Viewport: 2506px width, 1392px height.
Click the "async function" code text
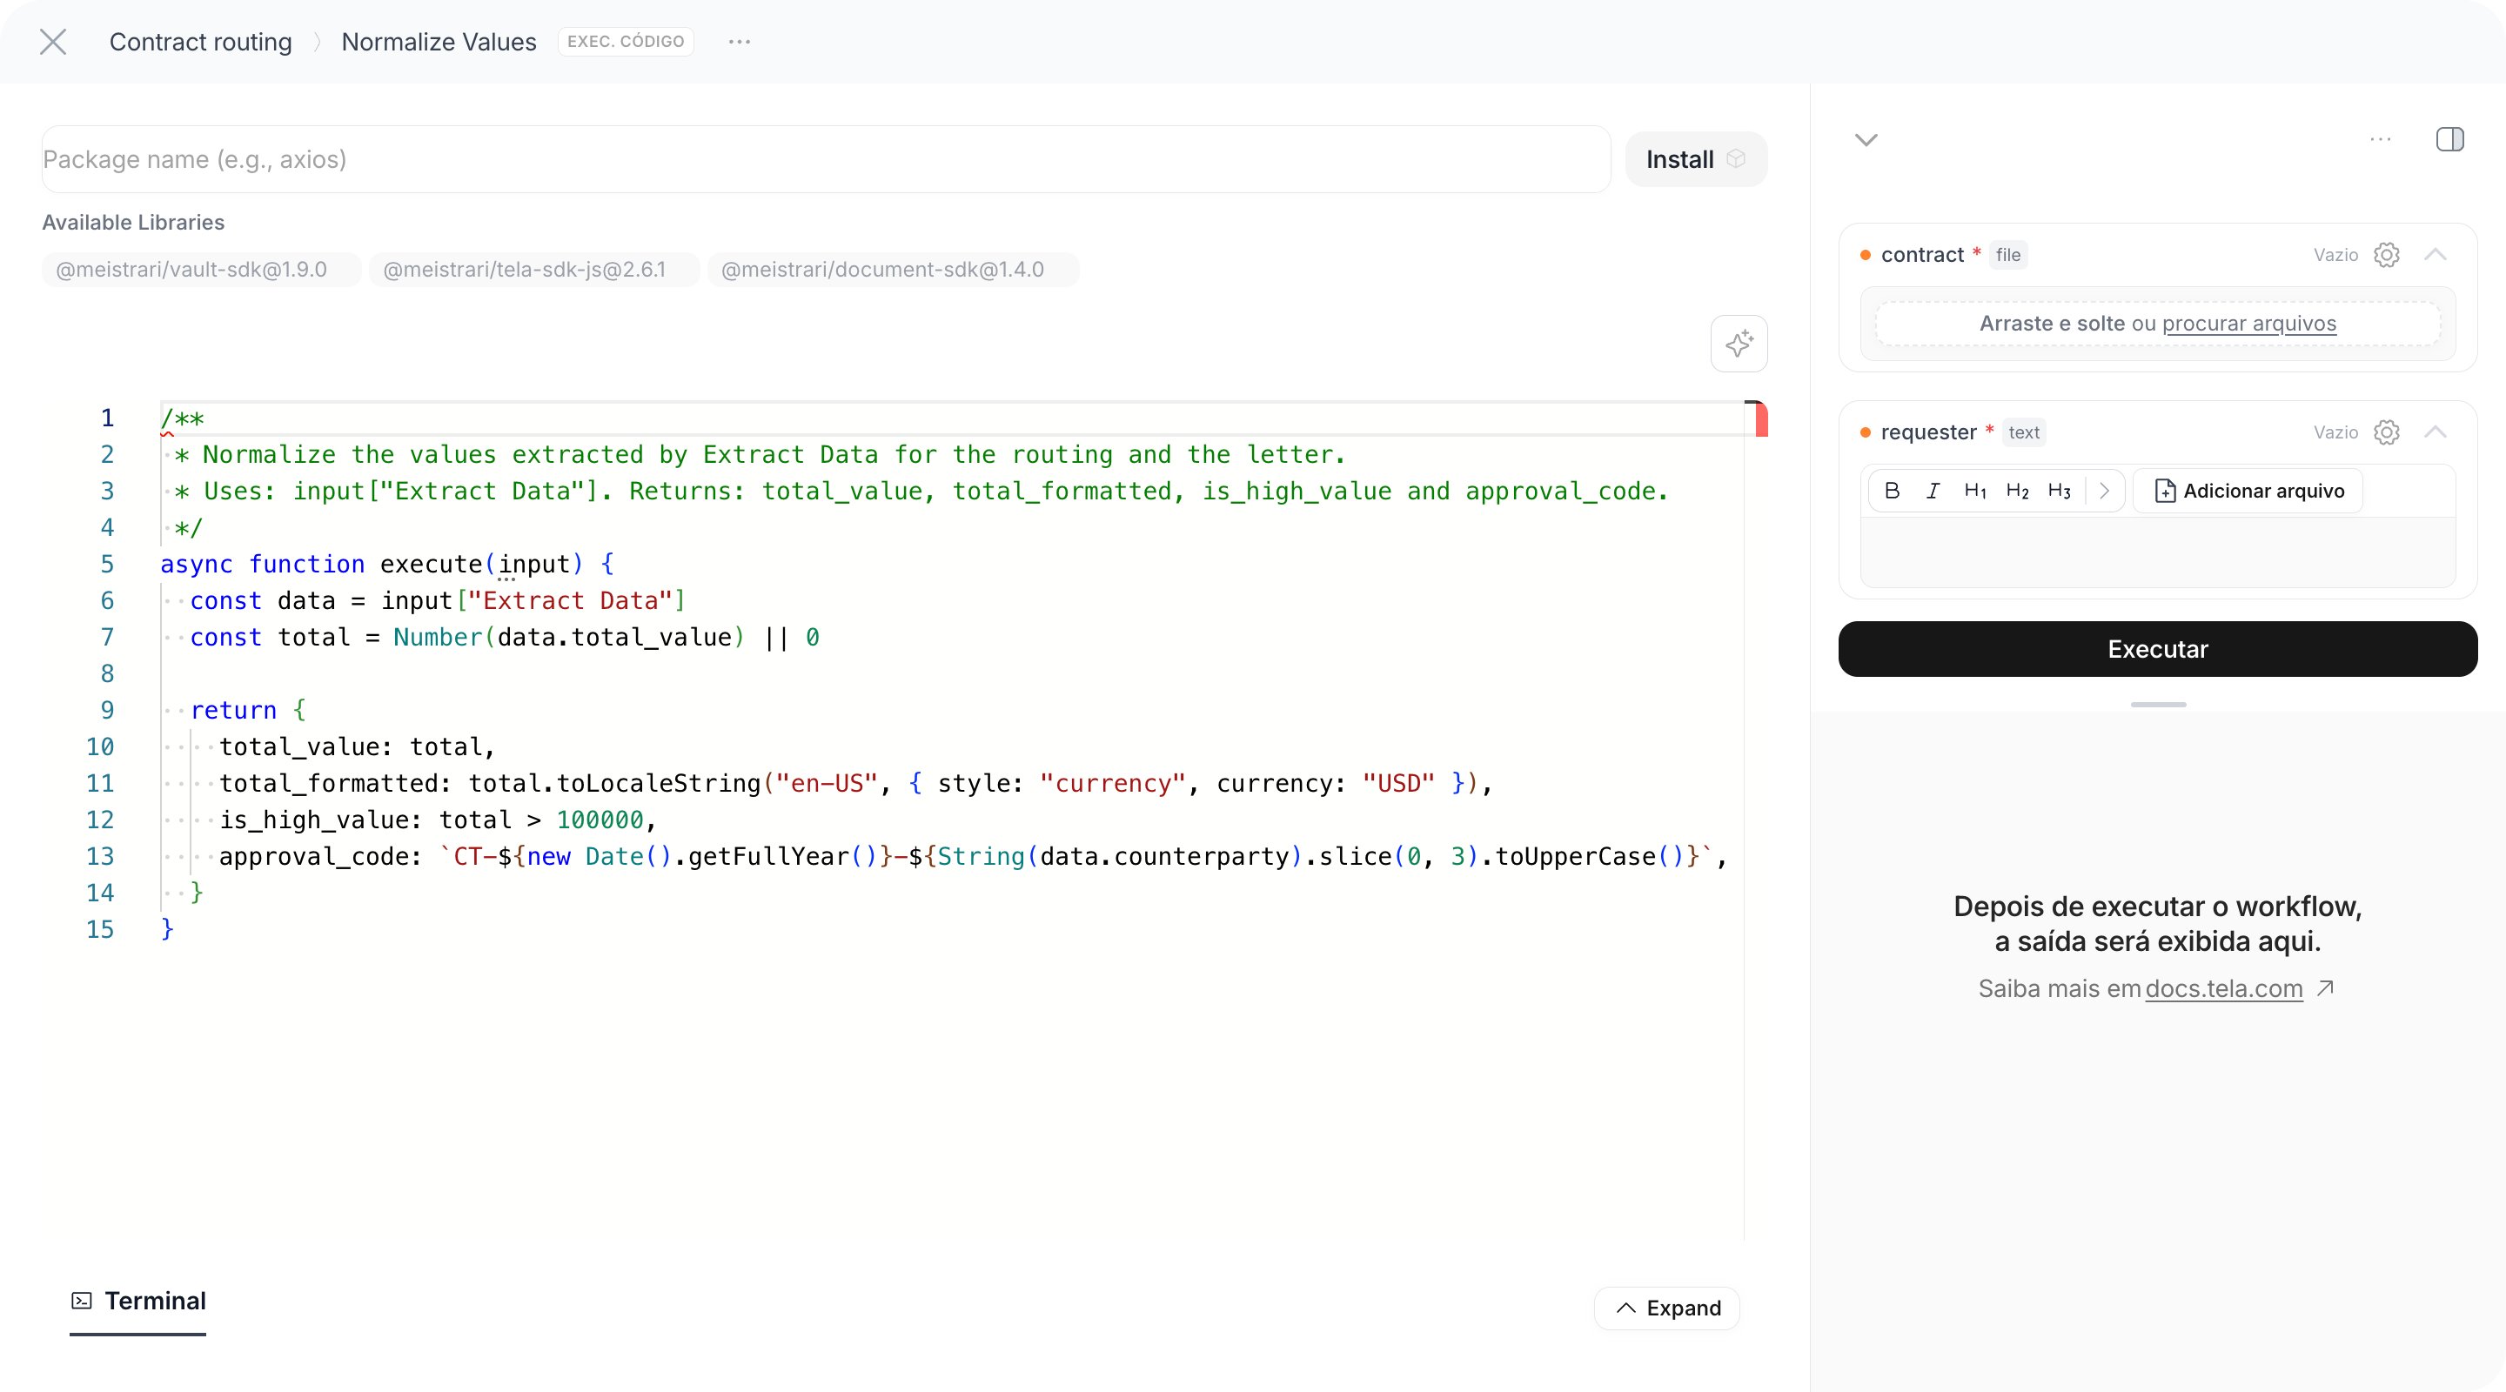point(263,564)
